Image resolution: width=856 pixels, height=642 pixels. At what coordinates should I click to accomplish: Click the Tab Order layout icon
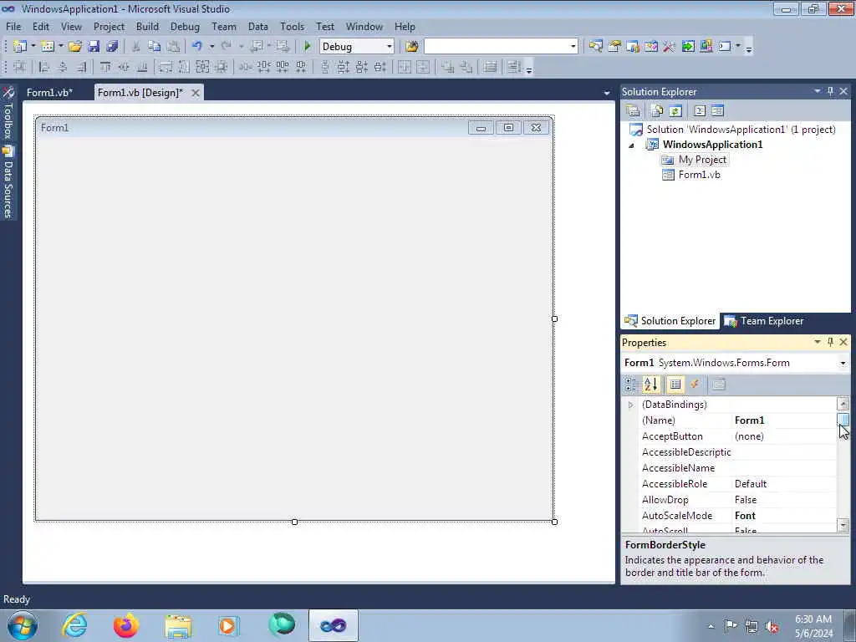click(490, 67)
